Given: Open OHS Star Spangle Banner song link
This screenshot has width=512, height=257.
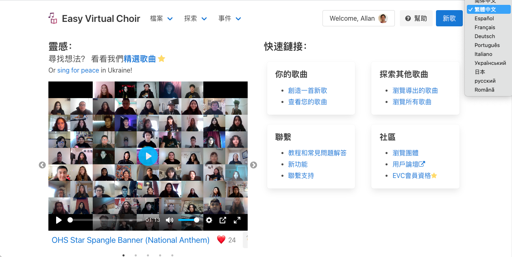Looking at the screenshot, I should tap(131, 240).
